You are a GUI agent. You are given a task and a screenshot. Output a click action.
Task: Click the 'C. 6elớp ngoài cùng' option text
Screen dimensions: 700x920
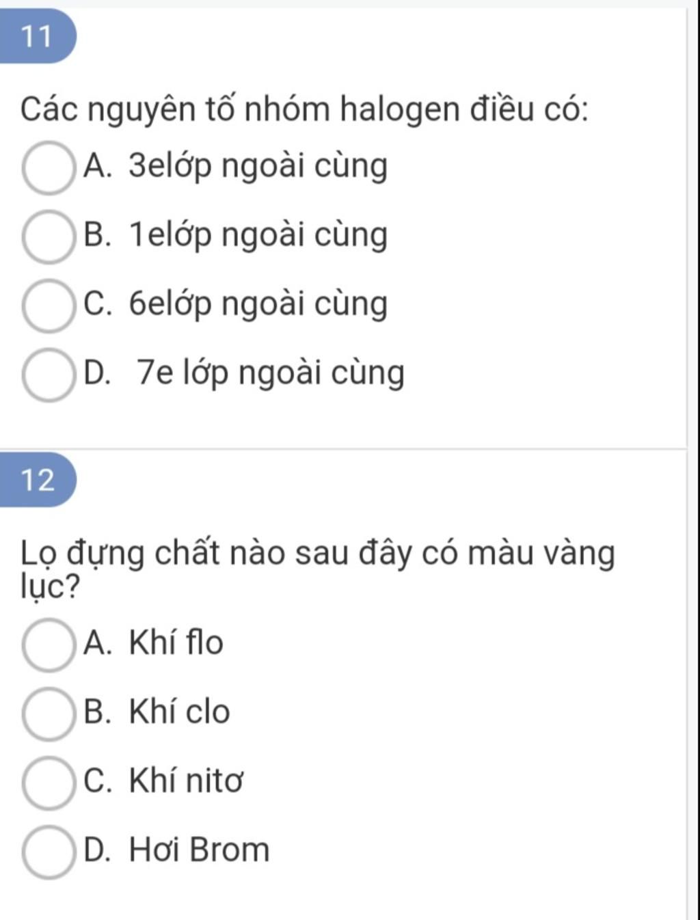pos(235,305)
